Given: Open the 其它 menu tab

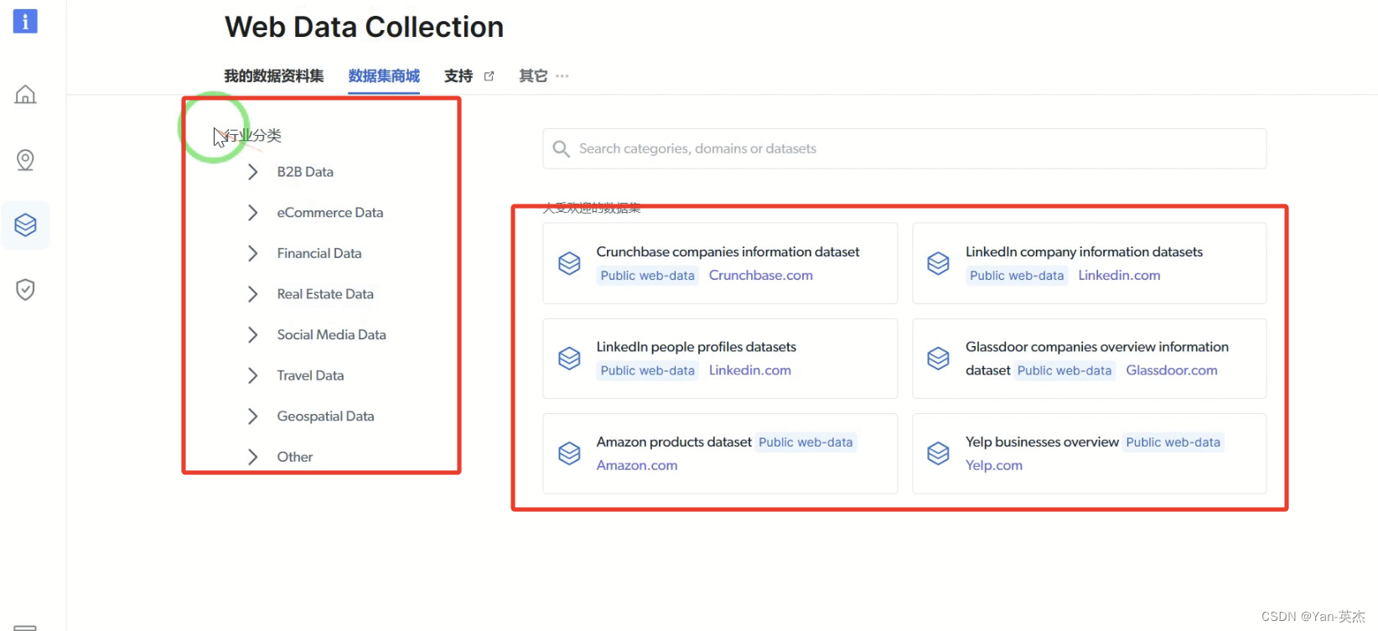Looking at the screenshot, I should [x=533, y=76].
